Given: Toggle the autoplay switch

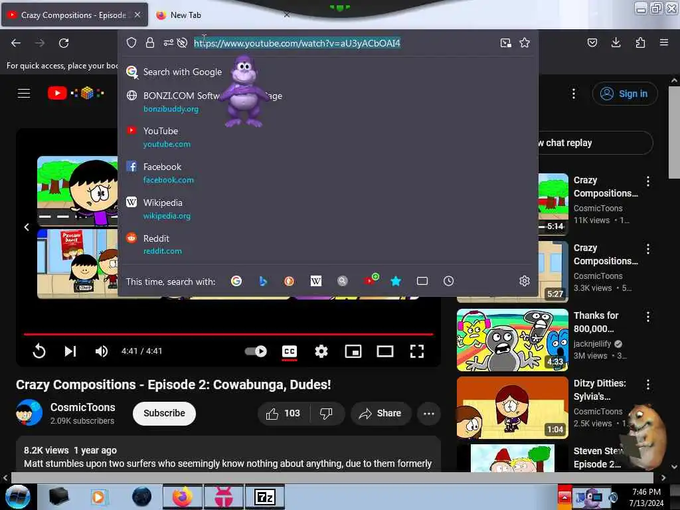Looking at the screenshot, I should (256, 351).
